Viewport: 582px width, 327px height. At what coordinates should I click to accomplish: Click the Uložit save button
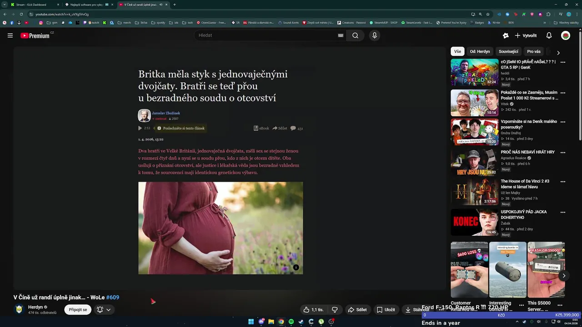point(386,310)
